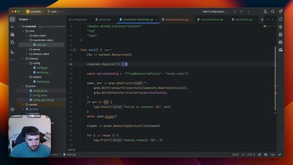Select main.go in roundrobin-client
This screenshot has height=165, width=293.
(x=41, y=45)
